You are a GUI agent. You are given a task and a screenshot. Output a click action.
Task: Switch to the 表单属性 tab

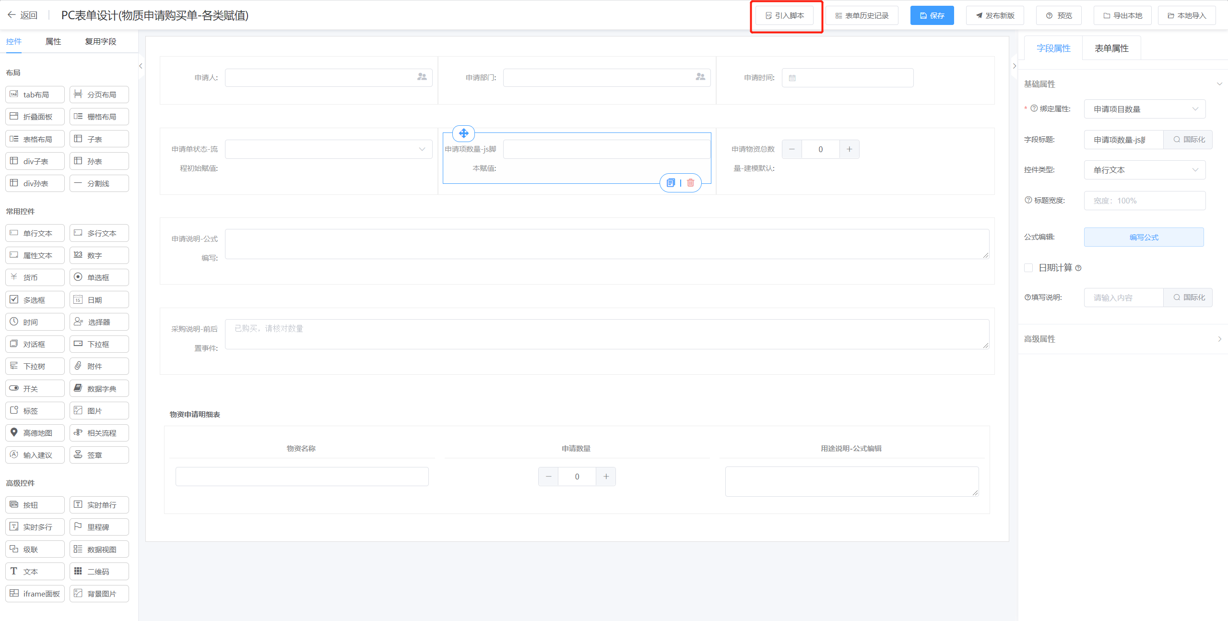[x=1111, y=48]
